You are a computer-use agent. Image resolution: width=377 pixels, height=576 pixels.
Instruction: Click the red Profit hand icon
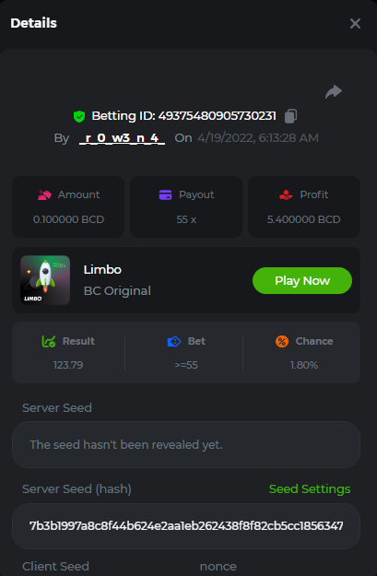coord(286,194)
